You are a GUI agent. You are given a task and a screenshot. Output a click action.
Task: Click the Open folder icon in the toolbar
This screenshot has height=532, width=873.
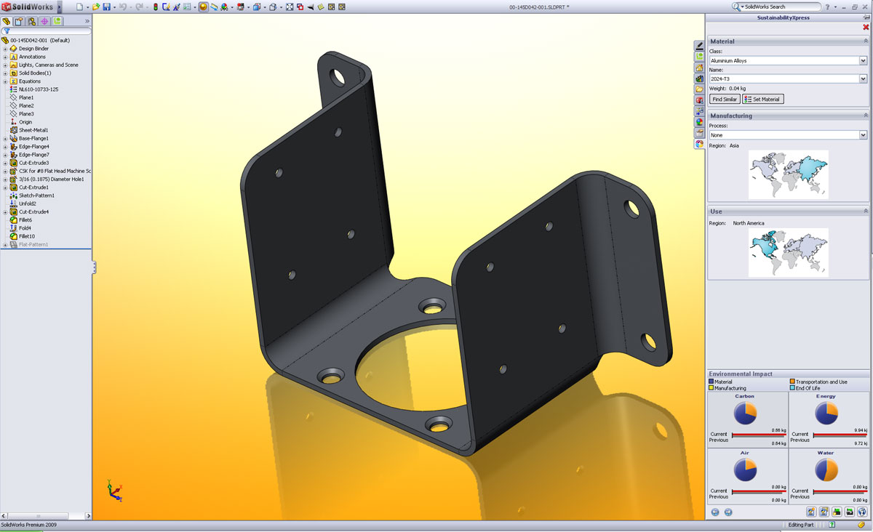(x=95, y=7)
